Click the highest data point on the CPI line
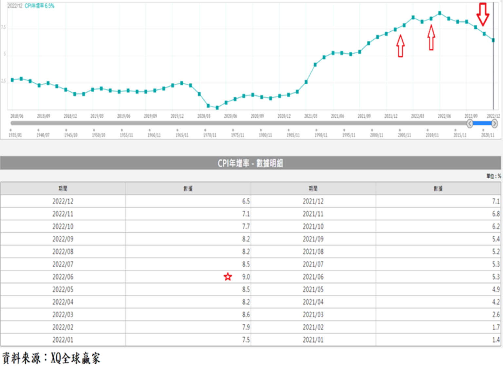This screenshot has width=503, height=369. pyautogui.click(x=440, y=13)
